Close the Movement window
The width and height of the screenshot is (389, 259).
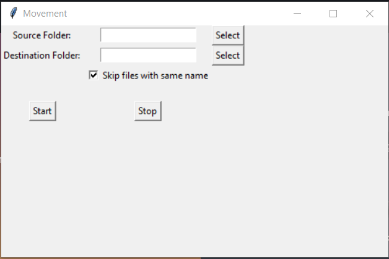click(x=370, y=14)
